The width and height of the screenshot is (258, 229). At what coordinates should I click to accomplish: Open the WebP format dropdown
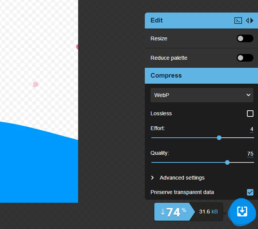coord(202,95)
